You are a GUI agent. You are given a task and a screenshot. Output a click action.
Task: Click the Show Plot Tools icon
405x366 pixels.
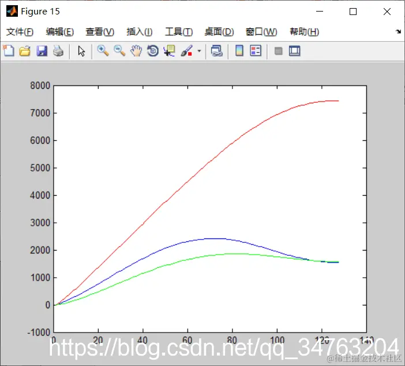[294, 51]
